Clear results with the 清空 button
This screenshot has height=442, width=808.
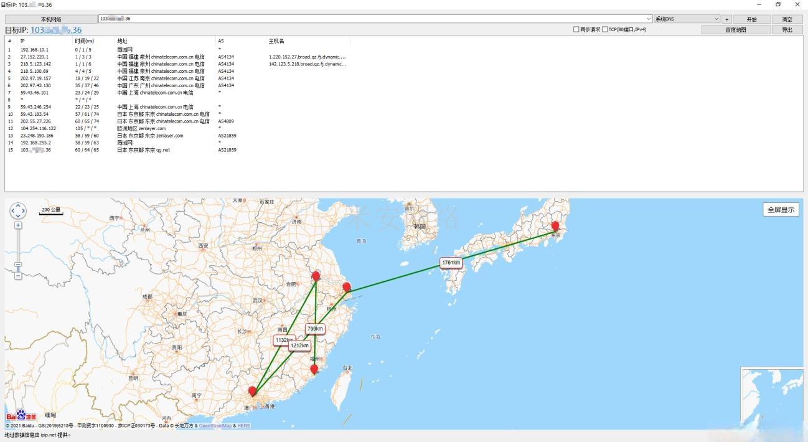(787, 19)
